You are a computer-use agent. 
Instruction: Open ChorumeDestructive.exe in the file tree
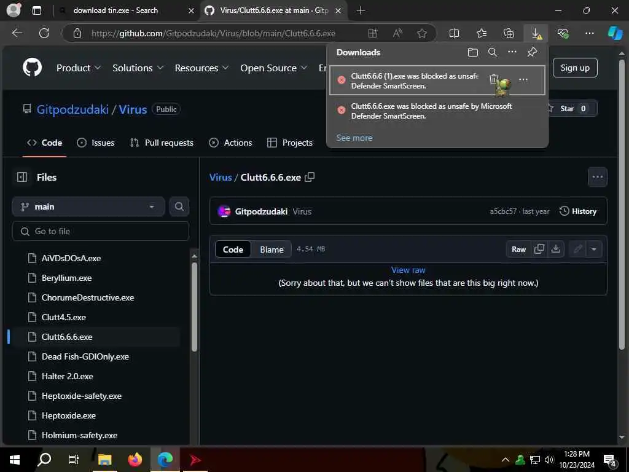point(87,297)
